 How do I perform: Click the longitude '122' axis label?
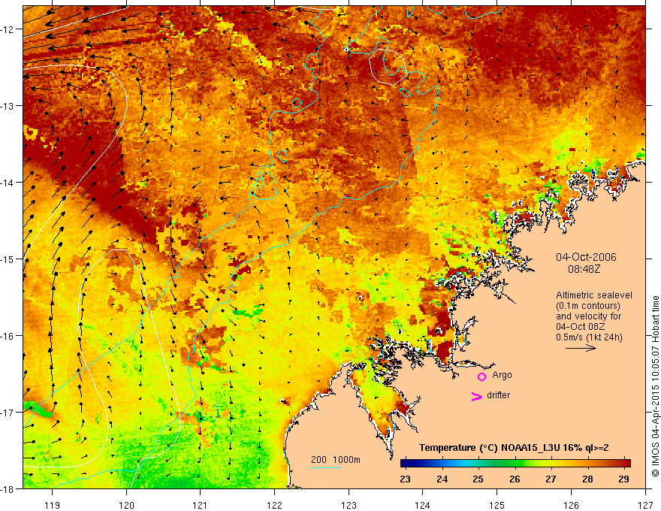(274, 505)
